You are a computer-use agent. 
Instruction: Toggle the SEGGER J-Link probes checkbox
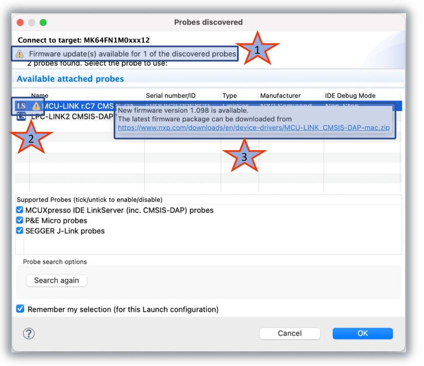(x=19, y=230)
